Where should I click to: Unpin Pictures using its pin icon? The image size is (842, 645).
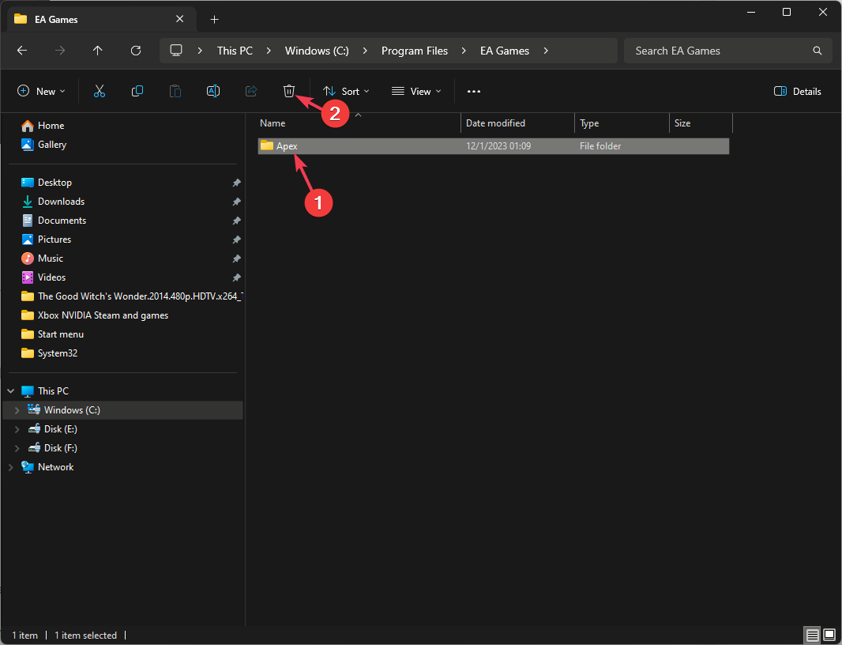pos(236,240)
